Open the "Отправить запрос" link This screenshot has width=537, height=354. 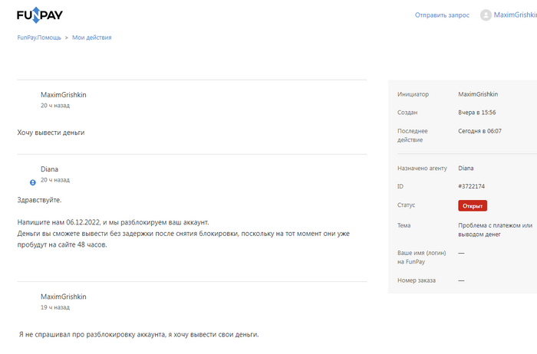(441, 15)
